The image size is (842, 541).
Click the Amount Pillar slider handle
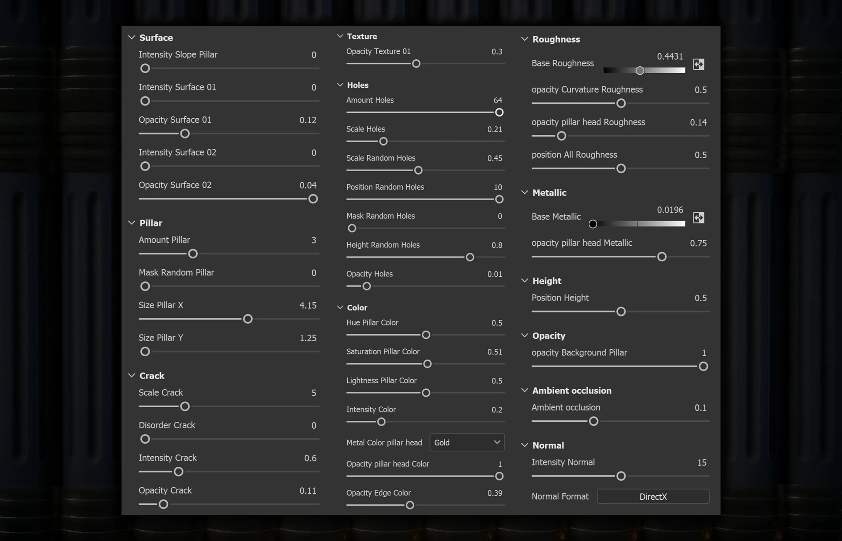(x=193, y=254)
